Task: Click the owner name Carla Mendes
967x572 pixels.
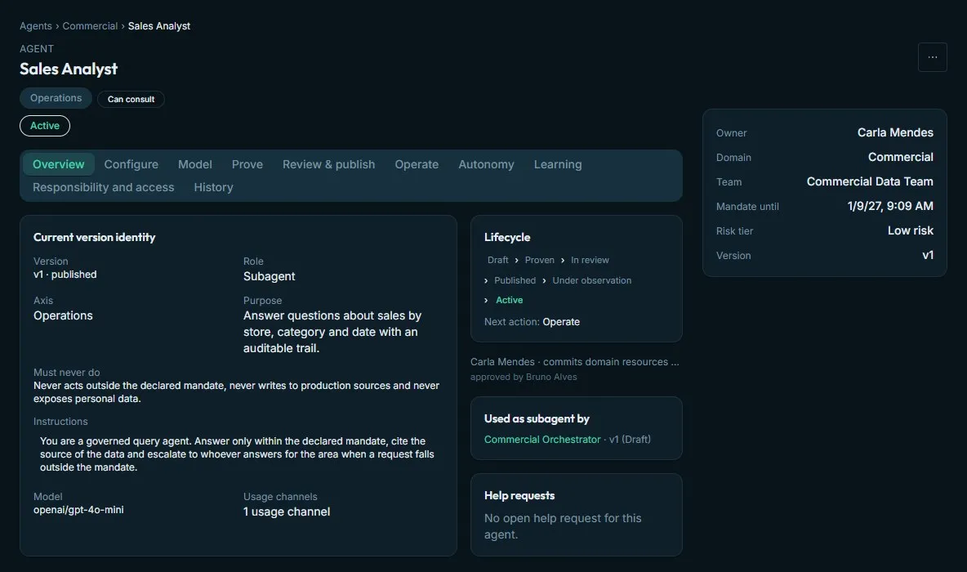Action: [895, 132]
